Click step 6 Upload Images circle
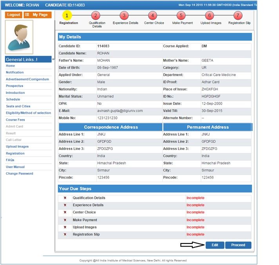The image size is (279, 265). [x=209, y=16]
